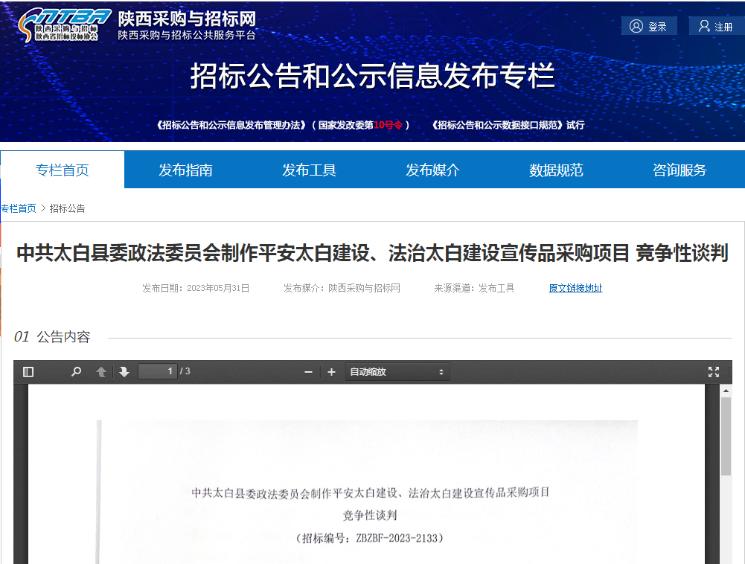Open the 自动缩放 zoom dropdown
The height and width of the screenshot is (564, 745).
397,372
